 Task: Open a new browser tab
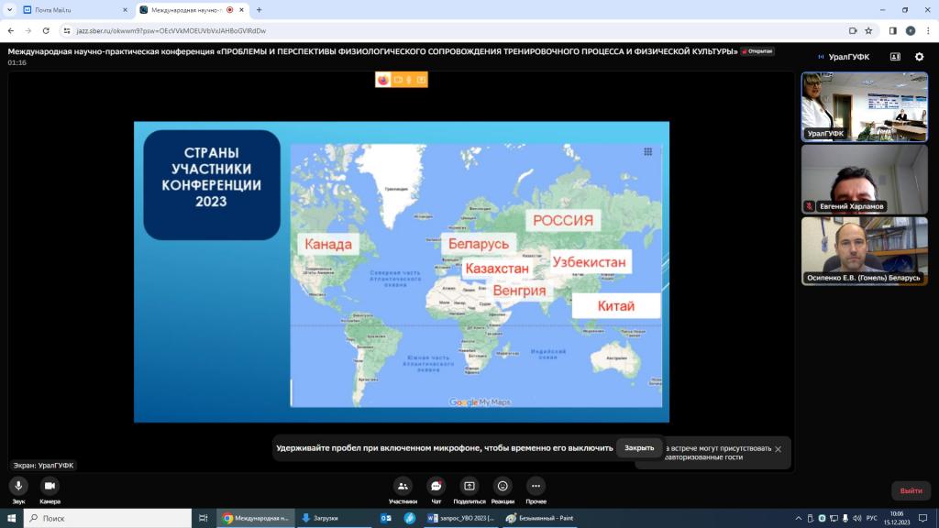coord(260,10)
